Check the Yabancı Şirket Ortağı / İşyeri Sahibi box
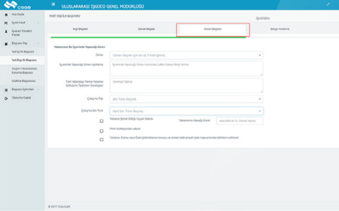The height and width of the screenshot is (211, 339). (102, 121)
